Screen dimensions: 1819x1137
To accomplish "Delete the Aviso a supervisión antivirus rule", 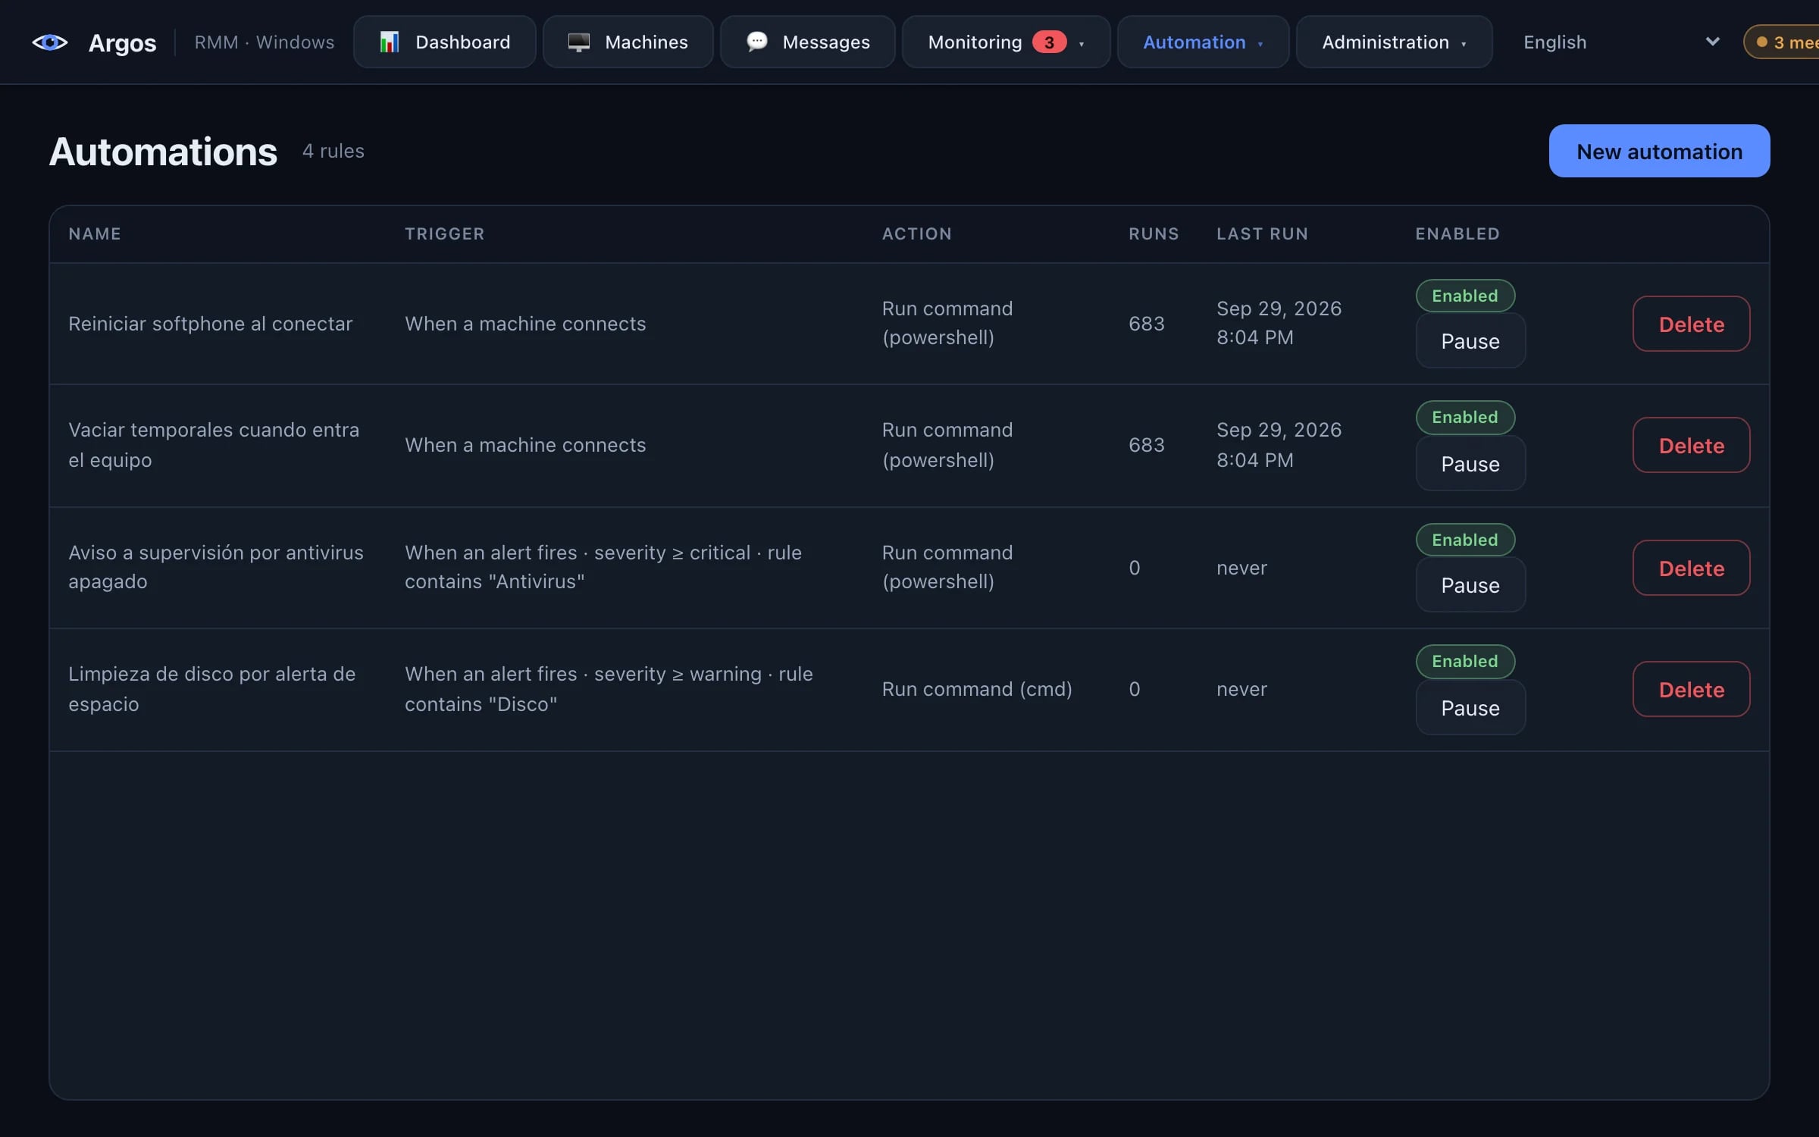I will click(x=1691, y=568).
